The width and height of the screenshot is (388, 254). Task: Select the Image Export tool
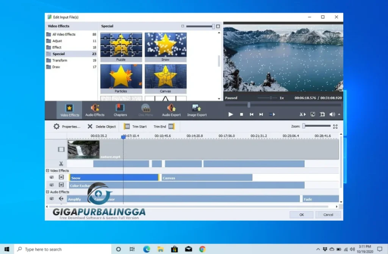point(197,110)
